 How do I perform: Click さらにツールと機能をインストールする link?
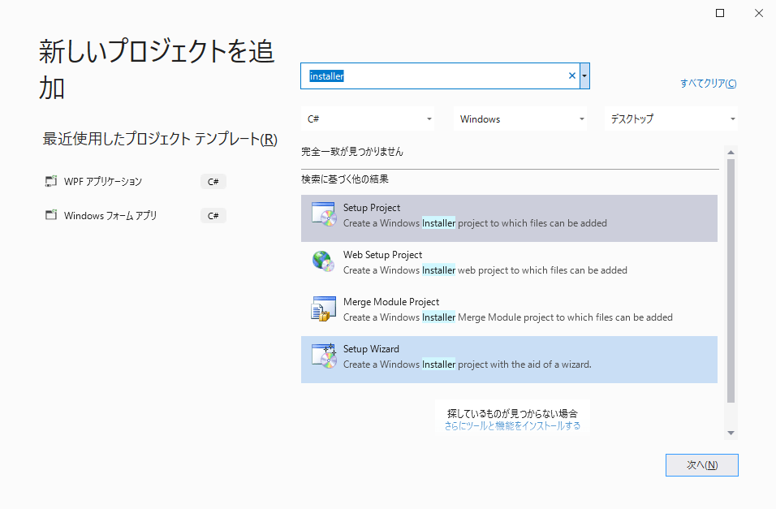pyautogui.click(x=512, y=426)
